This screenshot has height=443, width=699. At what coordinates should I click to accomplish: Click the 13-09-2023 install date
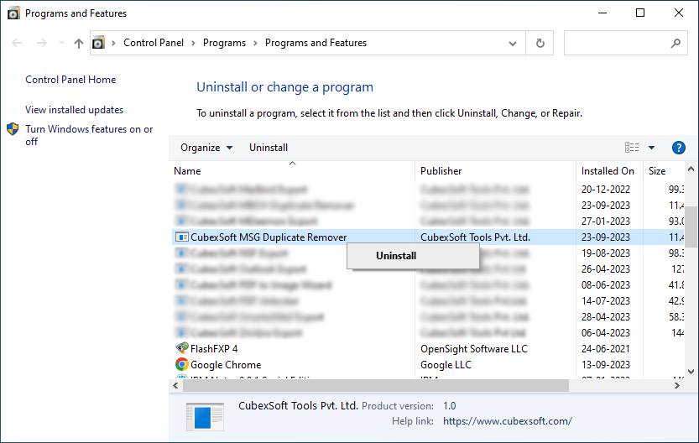pos(605,365)
